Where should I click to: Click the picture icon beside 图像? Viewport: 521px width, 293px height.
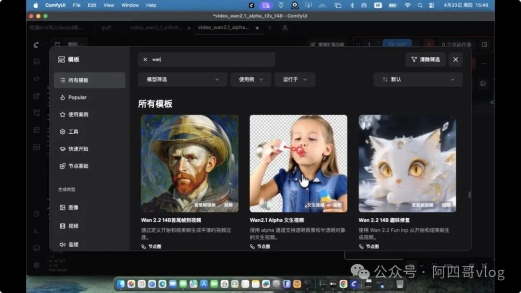(62, 208)
